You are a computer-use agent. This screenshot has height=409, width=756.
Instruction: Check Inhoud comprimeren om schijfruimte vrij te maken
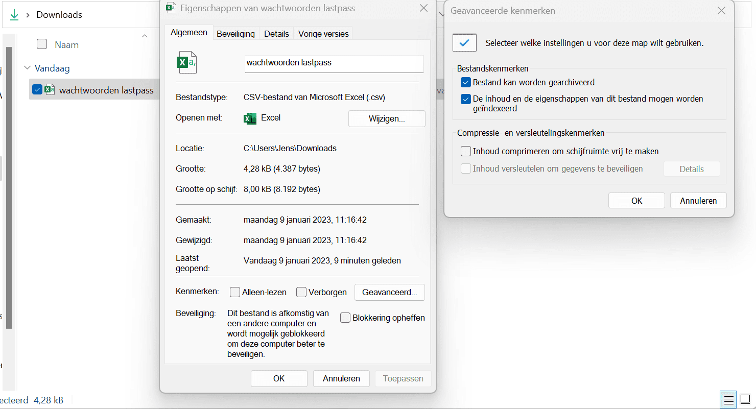tap(465, 151)
